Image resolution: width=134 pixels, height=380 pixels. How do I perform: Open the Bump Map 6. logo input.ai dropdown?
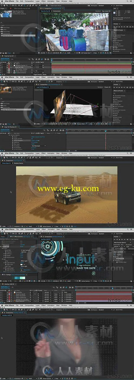click(x=27, y=250)
